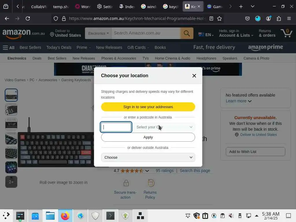Open the Pocket save icon
The width and height of the screenshot is (296, 222).
click(x=247, y=18)
